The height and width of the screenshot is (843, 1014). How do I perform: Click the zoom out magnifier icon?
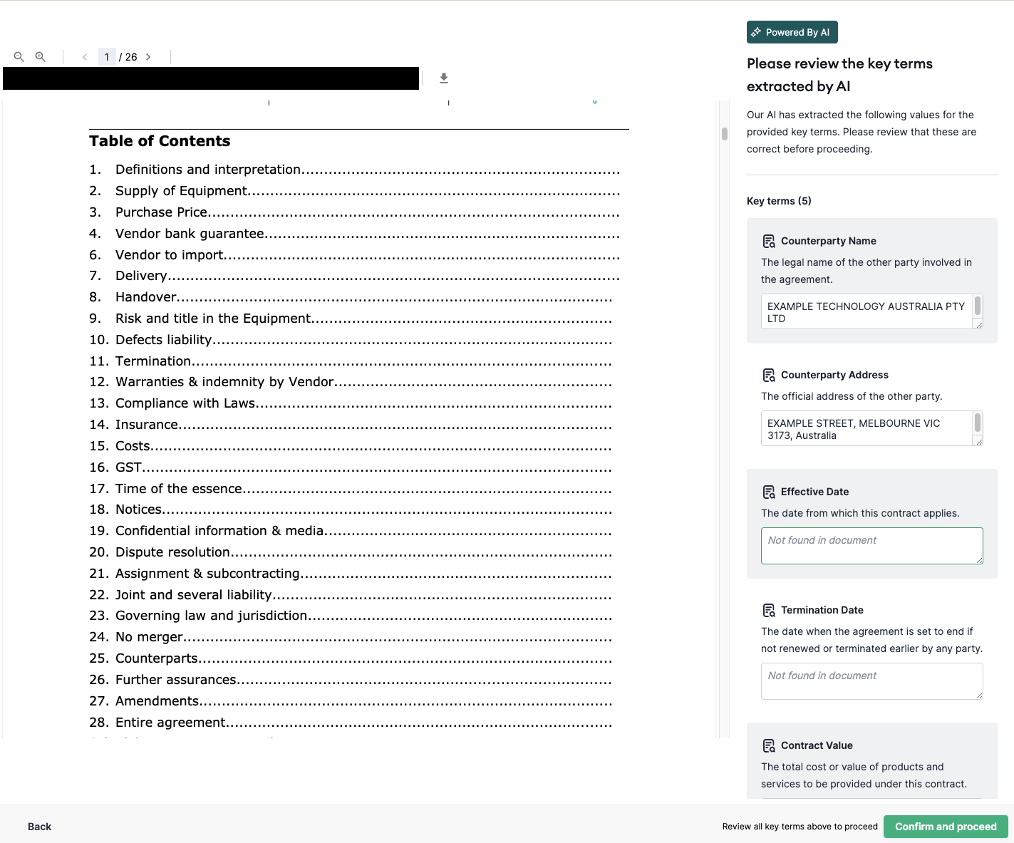click(19, 57)
